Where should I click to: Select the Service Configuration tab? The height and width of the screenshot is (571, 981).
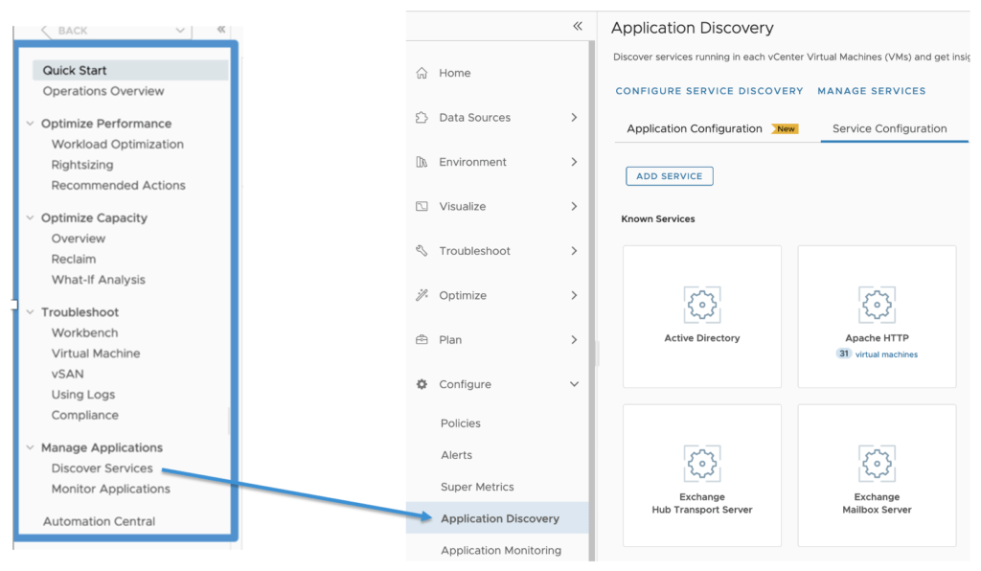point(889,128)
